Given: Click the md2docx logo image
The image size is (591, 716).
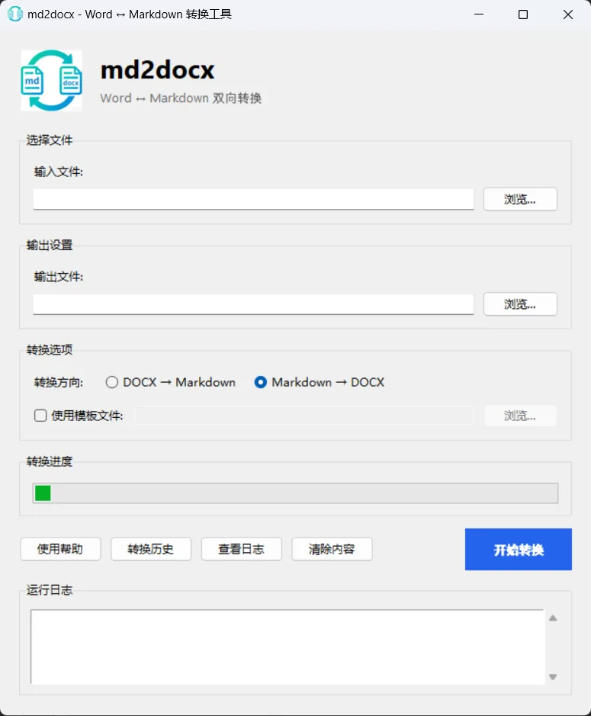Looking at the screenshot, I should (x=52, y=80).
